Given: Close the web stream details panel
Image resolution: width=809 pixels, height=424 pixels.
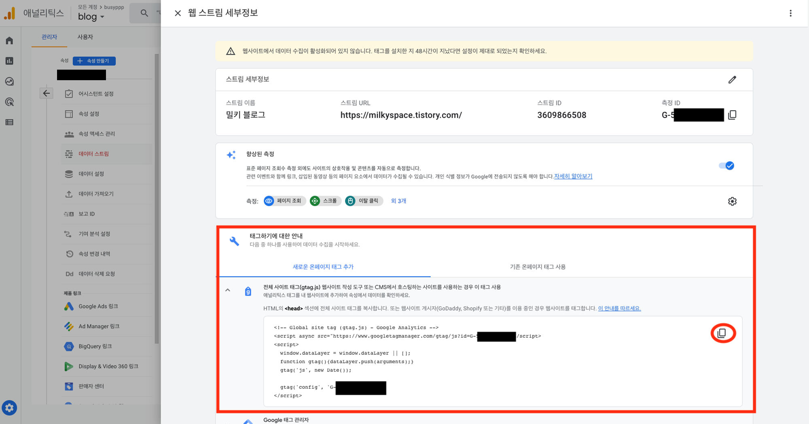Looking at the screenshot, I should pos(178,13).
